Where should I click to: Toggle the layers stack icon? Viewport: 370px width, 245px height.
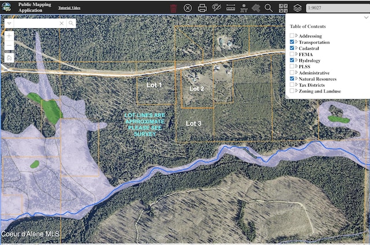pyautogui.click(x=297, y=8)
